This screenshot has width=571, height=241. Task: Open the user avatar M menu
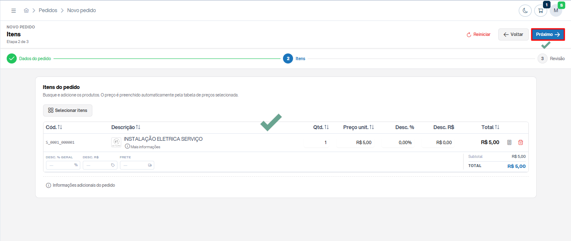[556, 10]
